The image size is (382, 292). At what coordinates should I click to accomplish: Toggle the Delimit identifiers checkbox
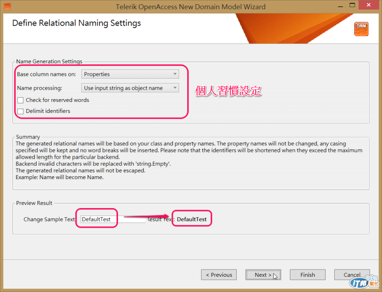tap(21, 111)
